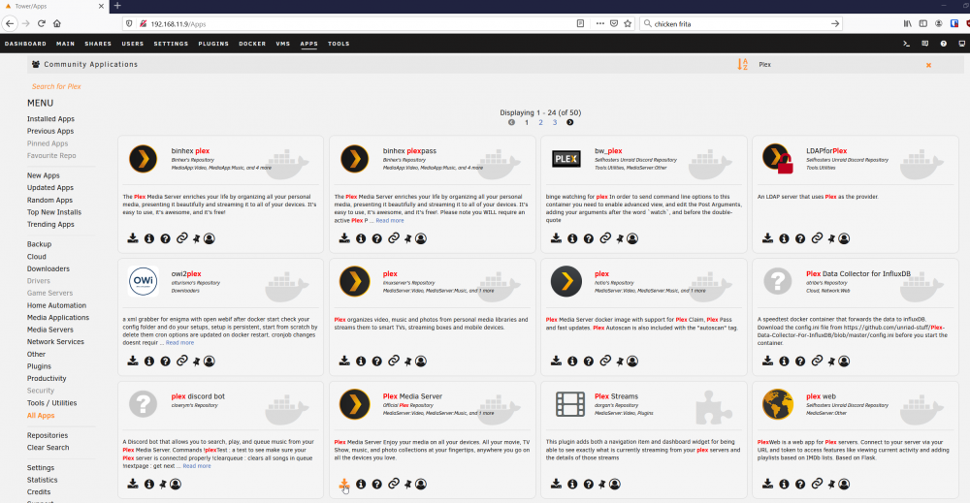Clear the Plex search with the X icon
The image size is (970, 503).
click(x=928, y=65)
